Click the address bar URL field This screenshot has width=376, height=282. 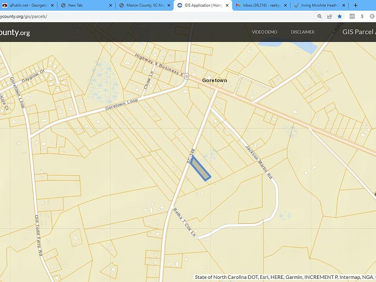(156, 16)
